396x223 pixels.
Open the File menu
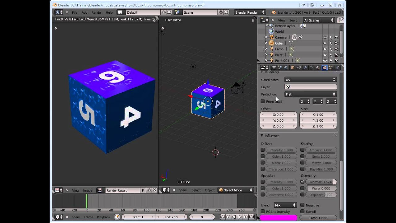point(75,12)
